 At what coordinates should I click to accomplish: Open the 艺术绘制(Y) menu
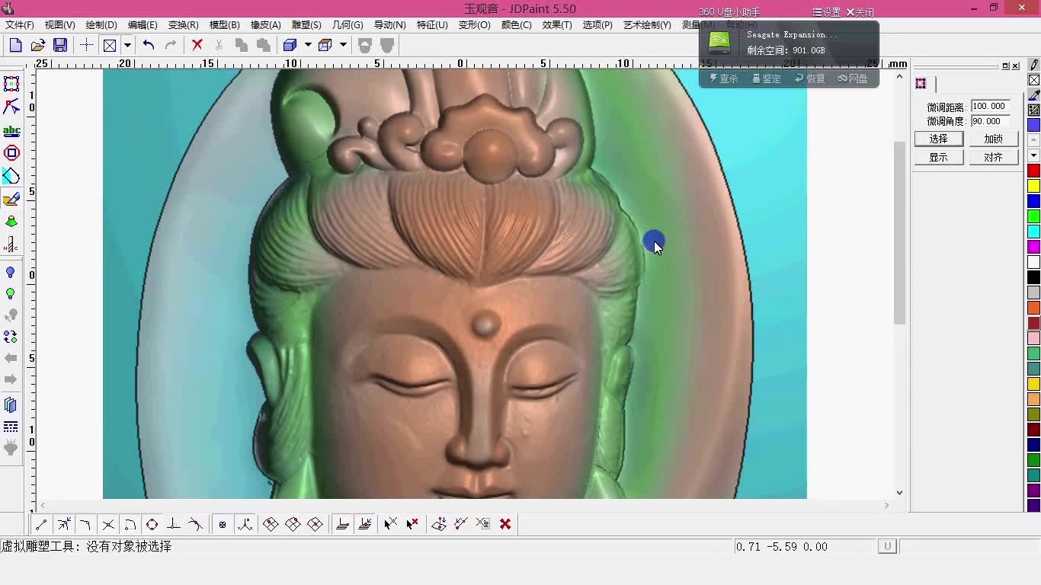647,25
